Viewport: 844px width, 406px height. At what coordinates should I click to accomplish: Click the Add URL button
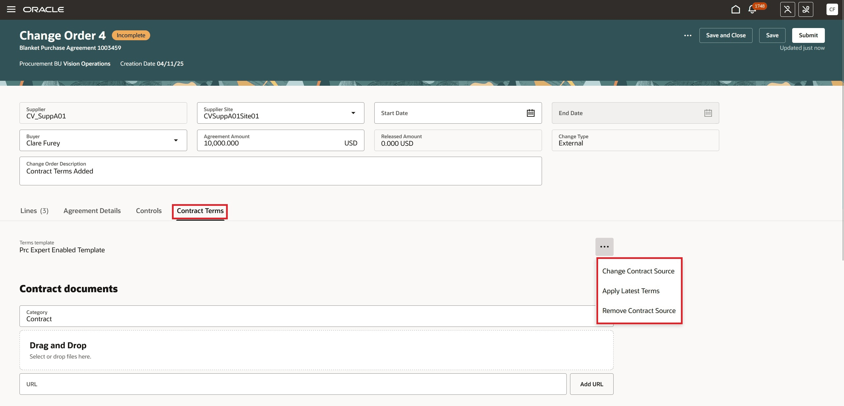click(x=591, y=384)
